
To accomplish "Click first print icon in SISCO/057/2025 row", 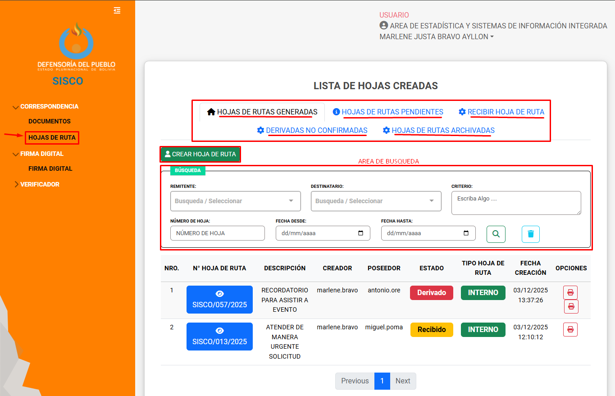I will tap(570, 292).
